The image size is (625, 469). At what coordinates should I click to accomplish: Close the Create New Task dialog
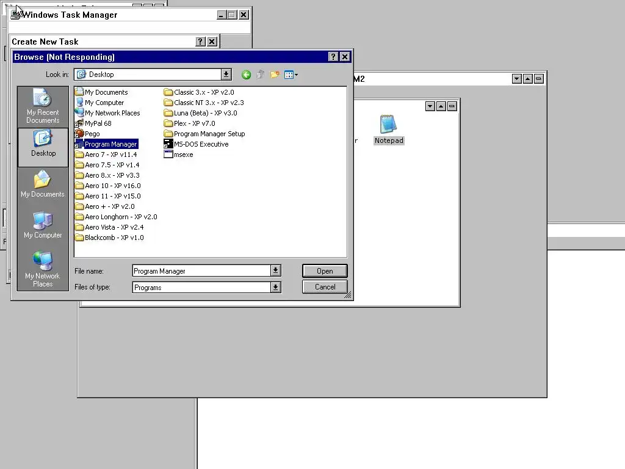pos(212,42)
